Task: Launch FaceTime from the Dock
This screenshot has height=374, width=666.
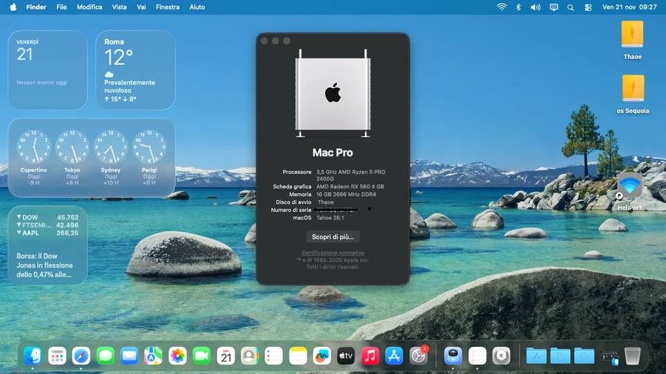Action: (201, 356)
